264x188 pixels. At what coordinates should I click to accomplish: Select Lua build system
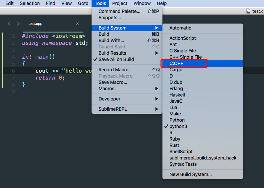203,107
